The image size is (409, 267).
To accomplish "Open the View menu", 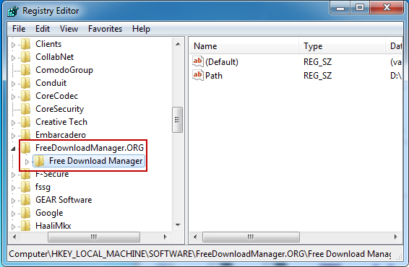I will tap(69, 29).
